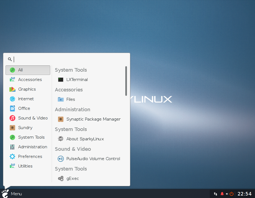The height and width of the screenshot is (198, 255).
Task: Select the Sundry category label
Action: coord(25,128)
